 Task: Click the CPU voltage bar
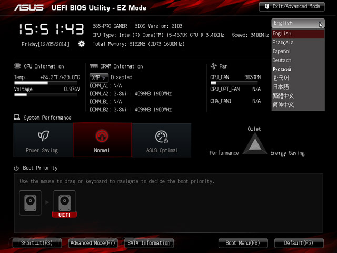(46, 95)
